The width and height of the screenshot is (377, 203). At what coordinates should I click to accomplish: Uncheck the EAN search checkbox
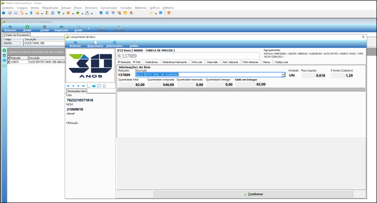[x=134, y=62]
